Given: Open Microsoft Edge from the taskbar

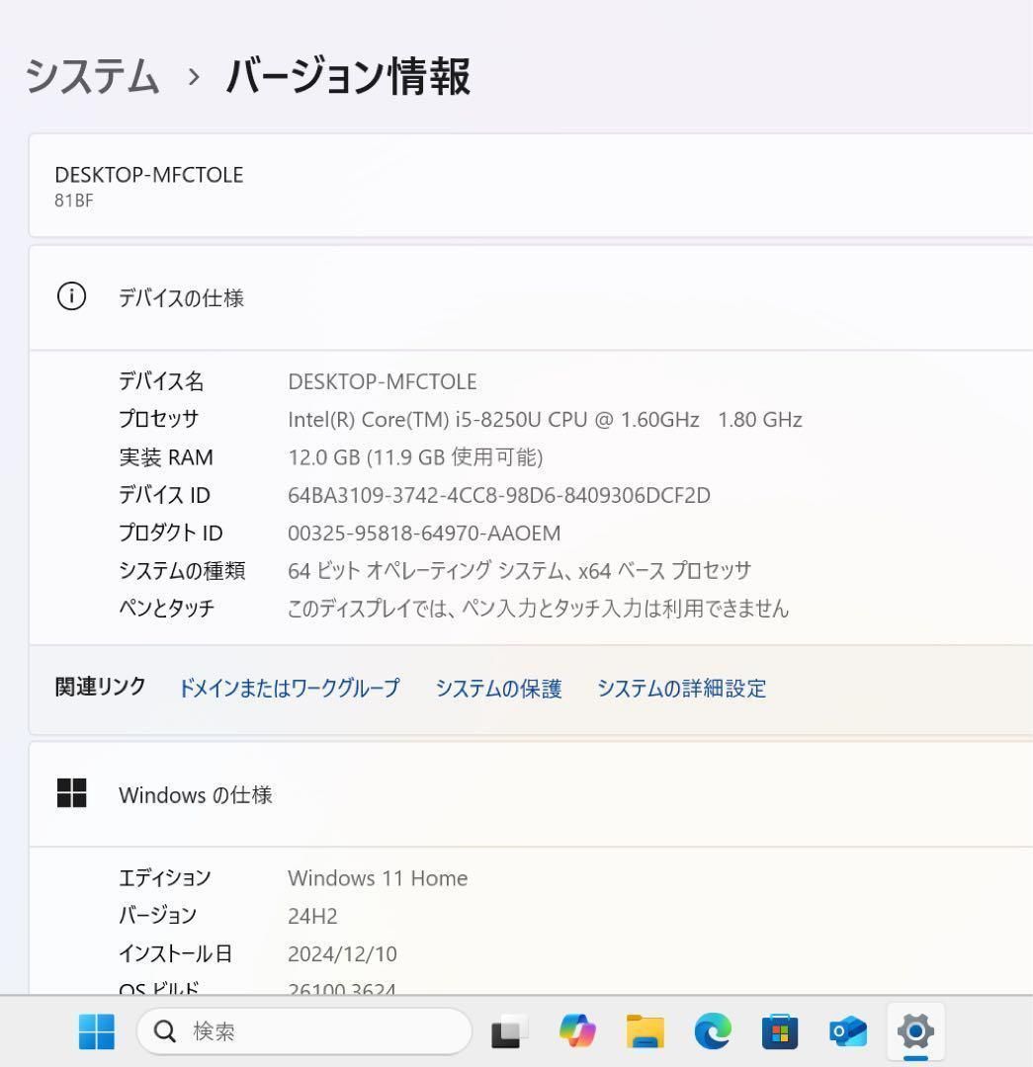Looking at the screenshot, I should 712,1030.
